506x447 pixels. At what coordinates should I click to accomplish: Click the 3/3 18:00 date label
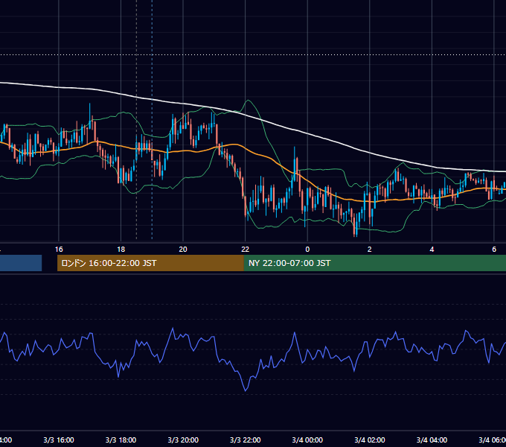click(x=121, y=440)
